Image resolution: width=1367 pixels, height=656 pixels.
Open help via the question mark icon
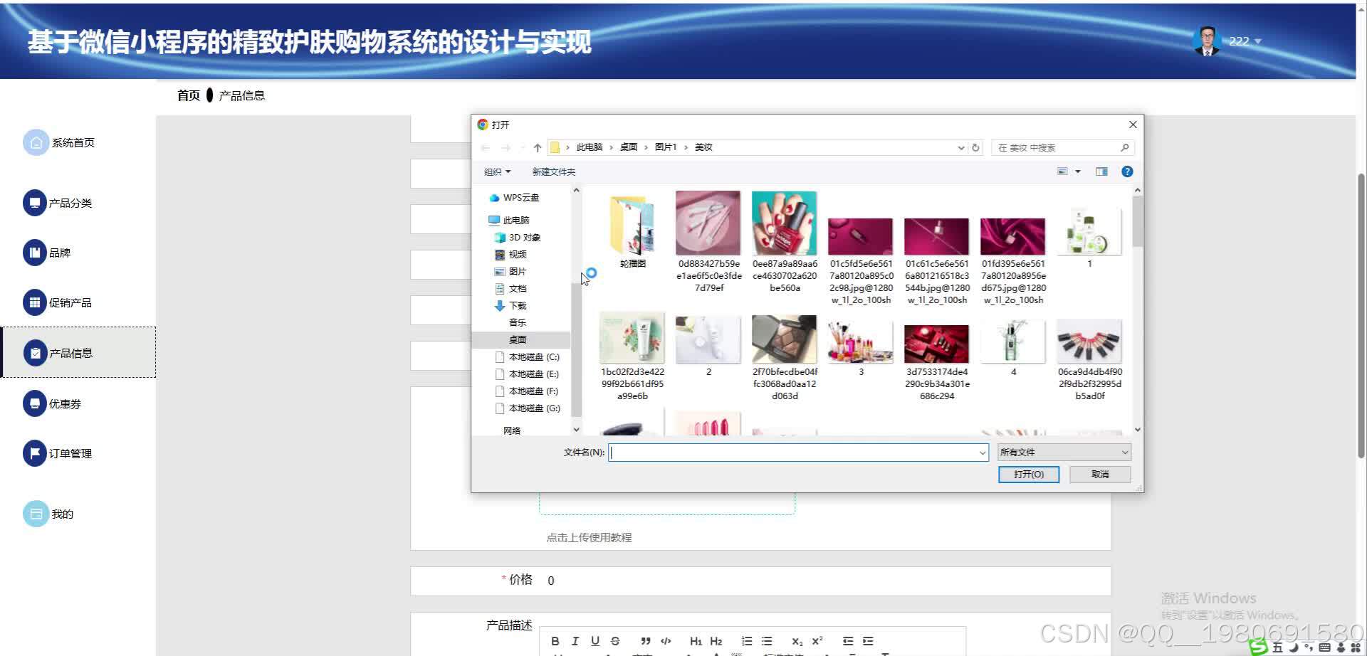pos(1127,171)
